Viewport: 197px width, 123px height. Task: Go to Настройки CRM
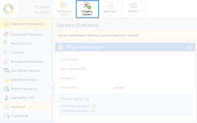point(22,98)
